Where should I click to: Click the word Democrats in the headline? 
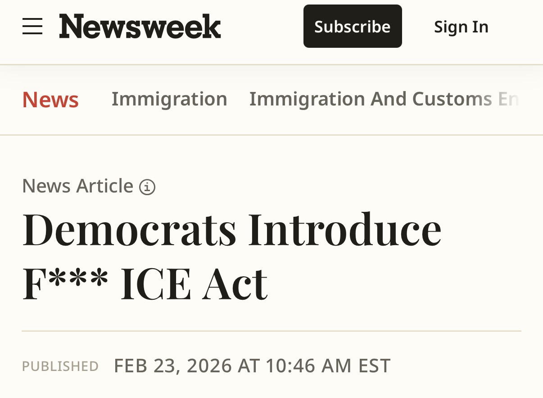pos(129,229)
